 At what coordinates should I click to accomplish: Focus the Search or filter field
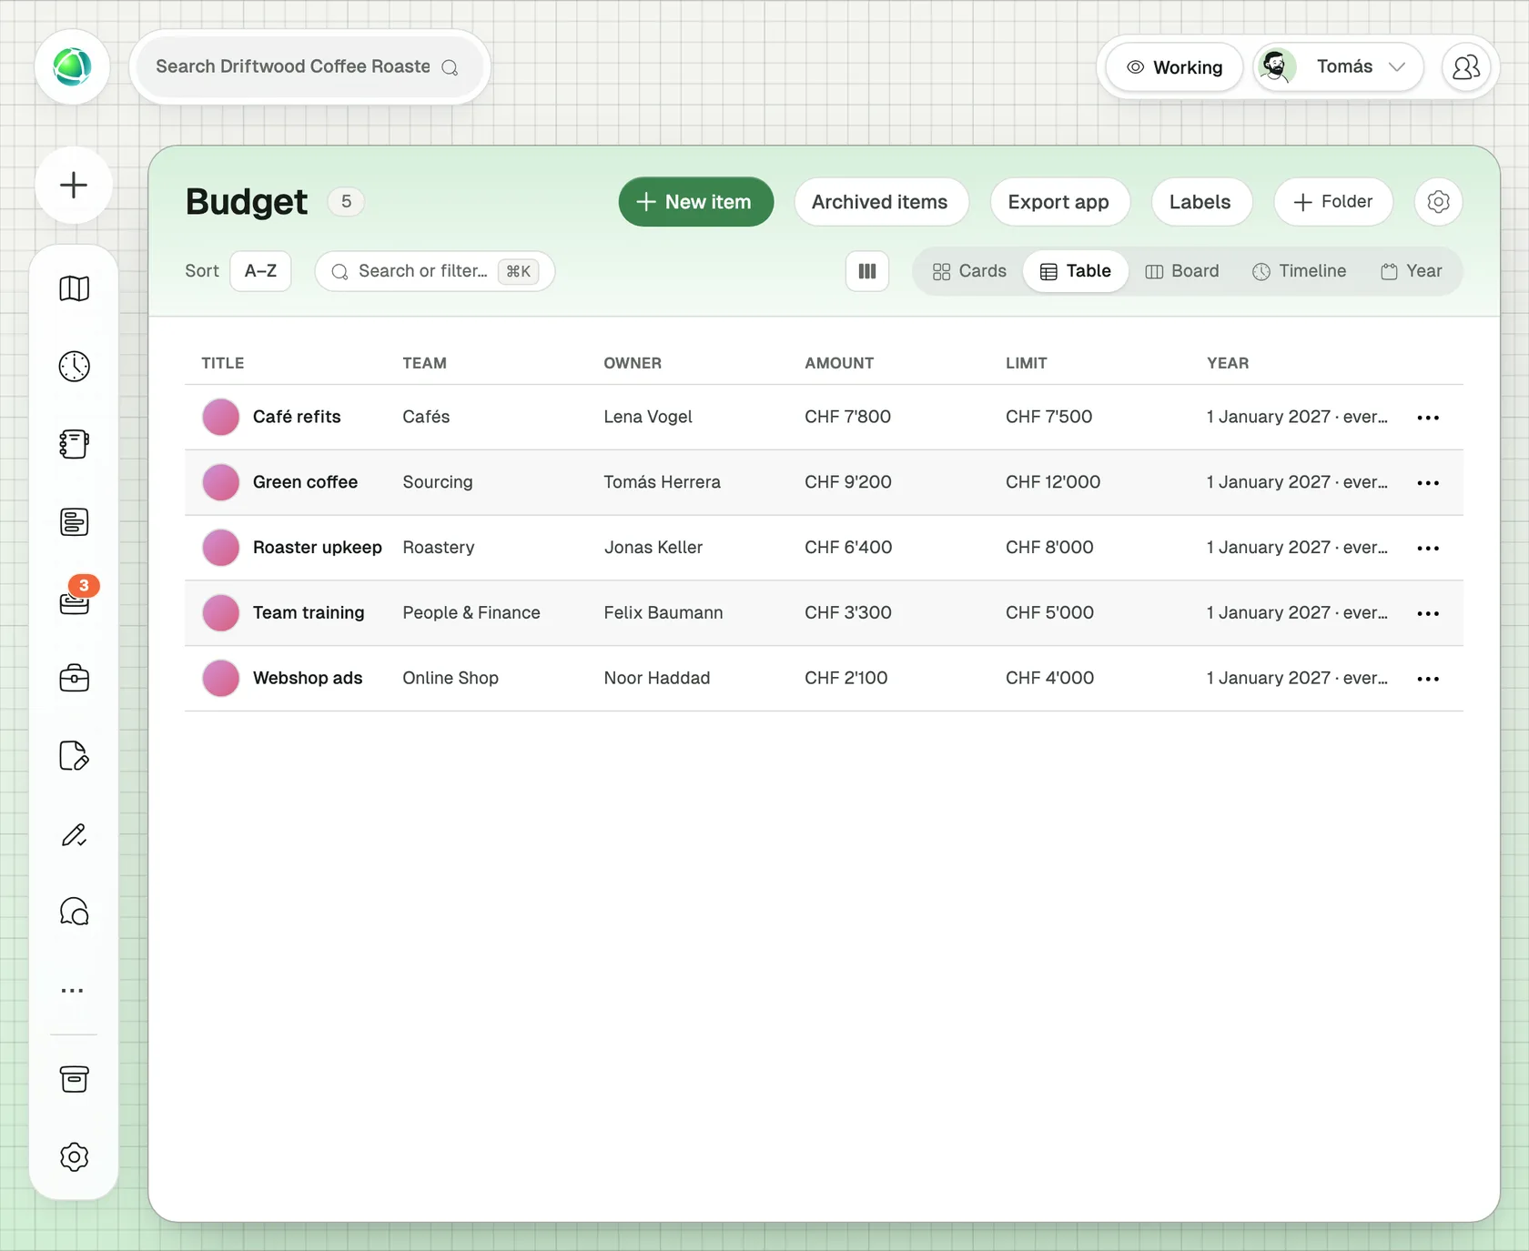coord(435,271)
